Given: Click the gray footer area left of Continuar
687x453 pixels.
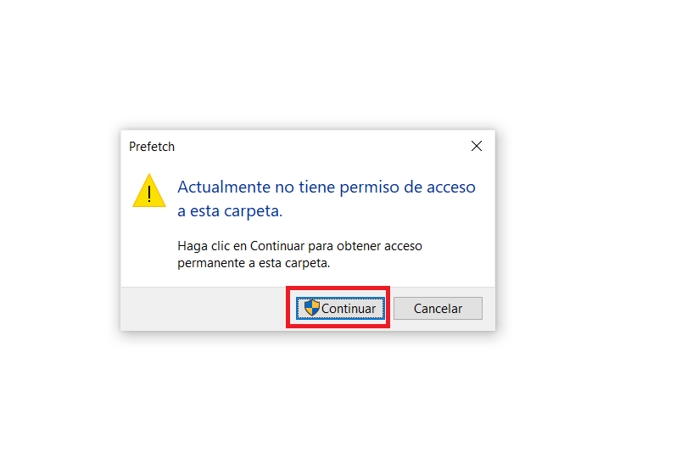Looking at the screenshot, I should (x=204, y=309).
